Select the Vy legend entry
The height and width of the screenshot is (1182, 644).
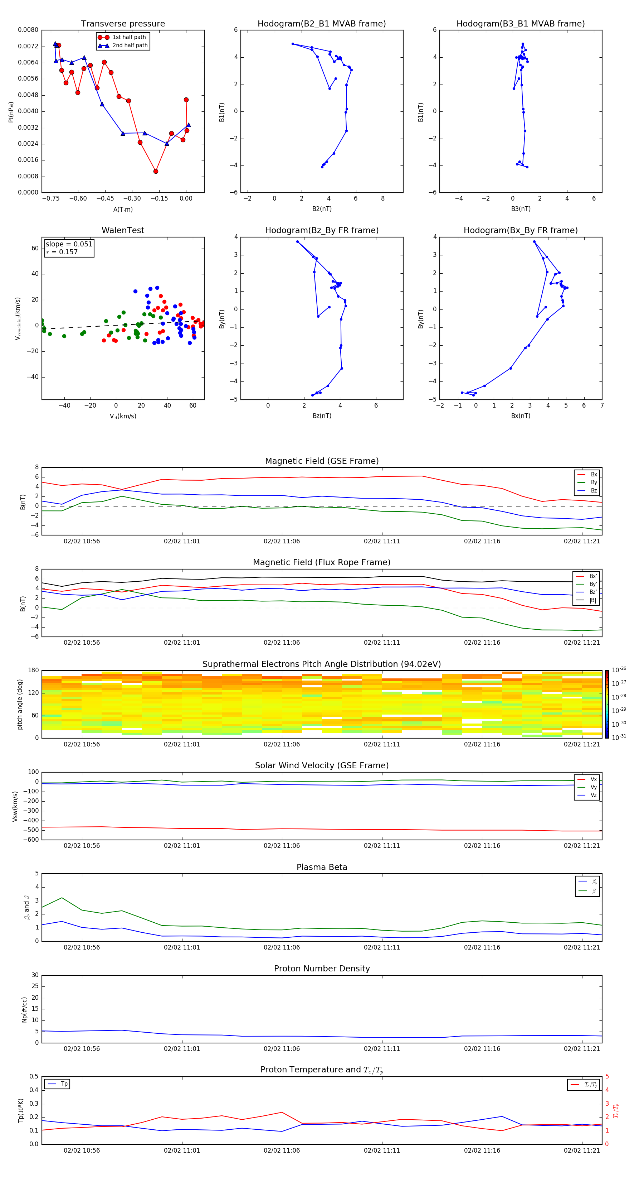coord(587,787)
